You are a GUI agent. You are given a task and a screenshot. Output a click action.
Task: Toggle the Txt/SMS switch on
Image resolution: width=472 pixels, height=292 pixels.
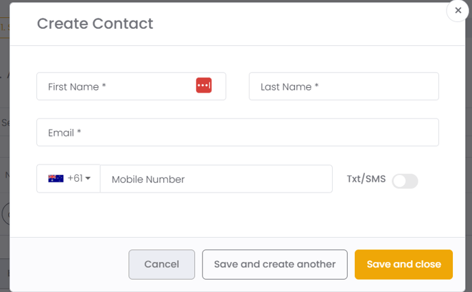(x=405, y=181)
